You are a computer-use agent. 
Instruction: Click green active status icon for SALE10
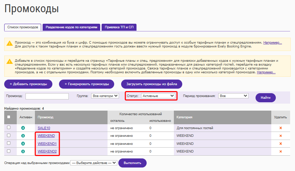tap(23, 128)
